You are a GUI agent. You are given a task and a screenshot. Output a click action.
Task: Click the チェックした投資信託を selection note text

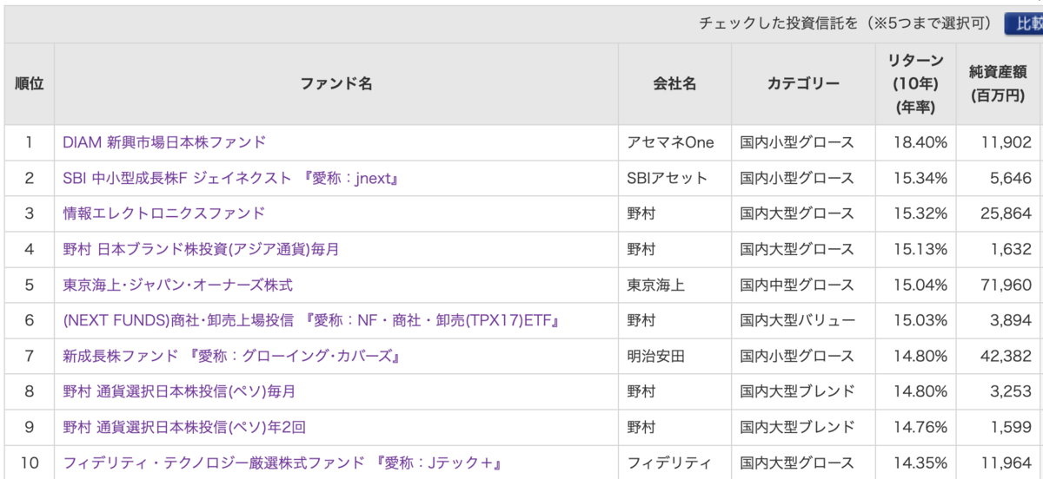(x=846, y=23)
